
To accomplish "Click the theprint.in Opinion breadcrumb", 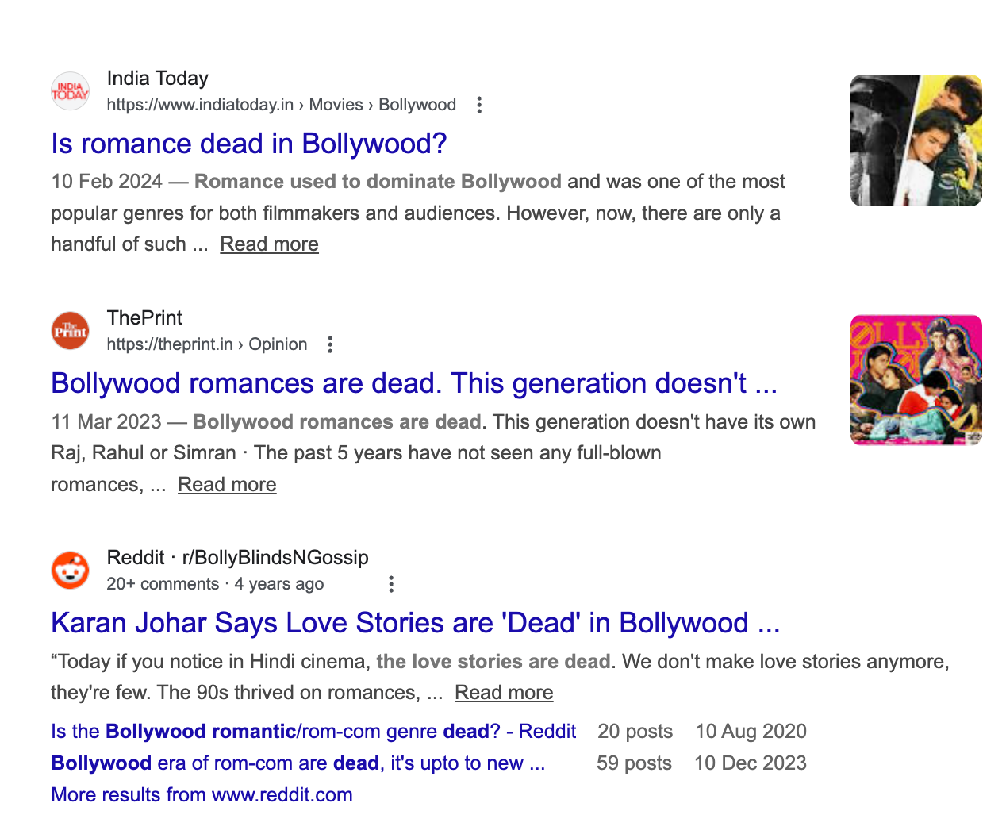I will pos(278,344).
